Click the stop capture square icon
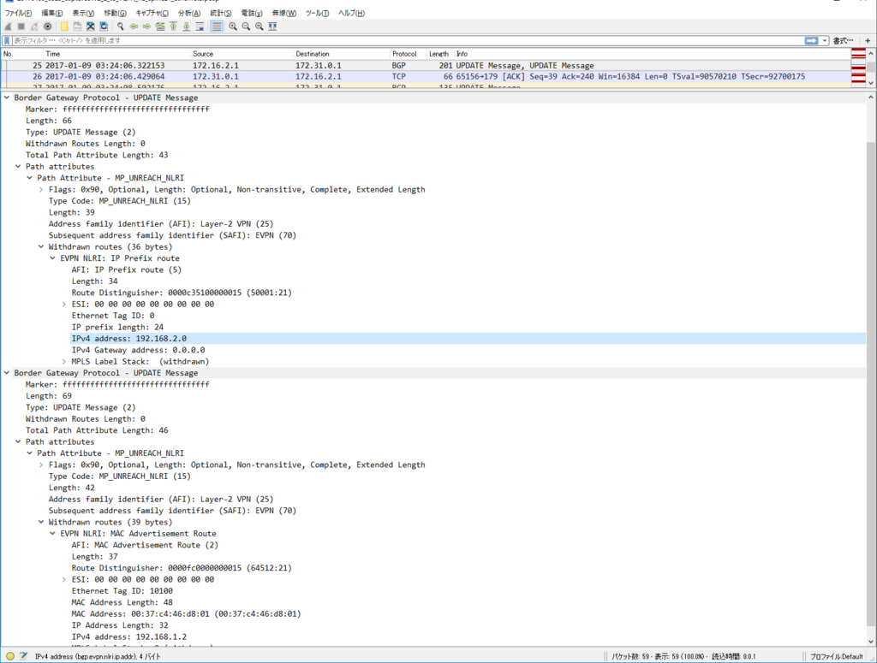877x663 pixels. [x=21, y=27]
